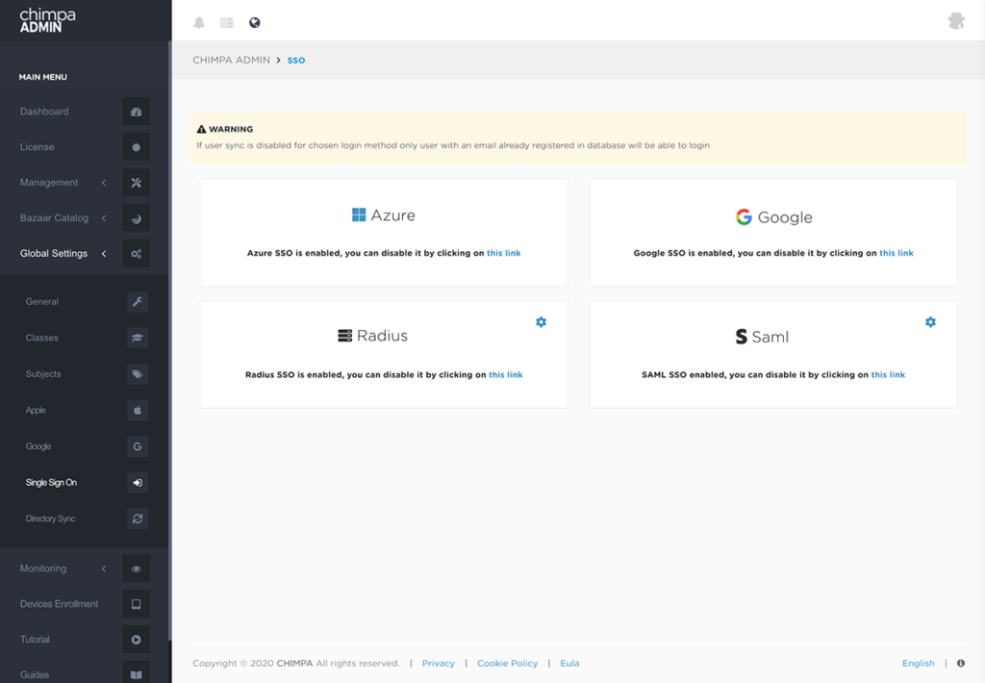
Task: Click the General wrench icon
Action: (x=138, y=302)
